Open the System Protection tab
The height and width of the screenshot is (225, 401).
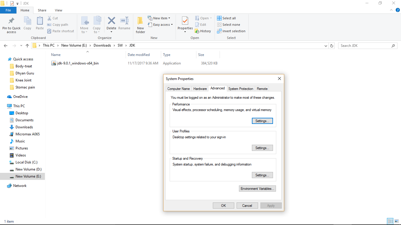click(241, 88)
